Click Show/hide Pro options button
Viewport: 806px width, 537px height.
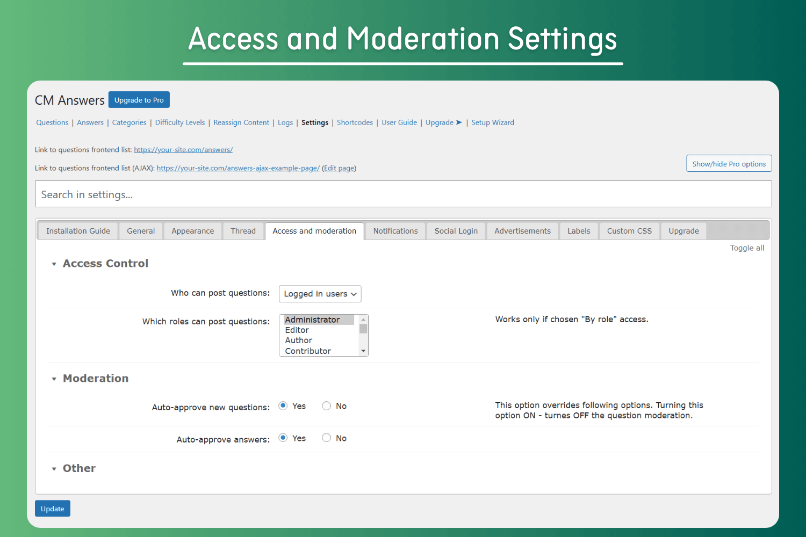729,164
